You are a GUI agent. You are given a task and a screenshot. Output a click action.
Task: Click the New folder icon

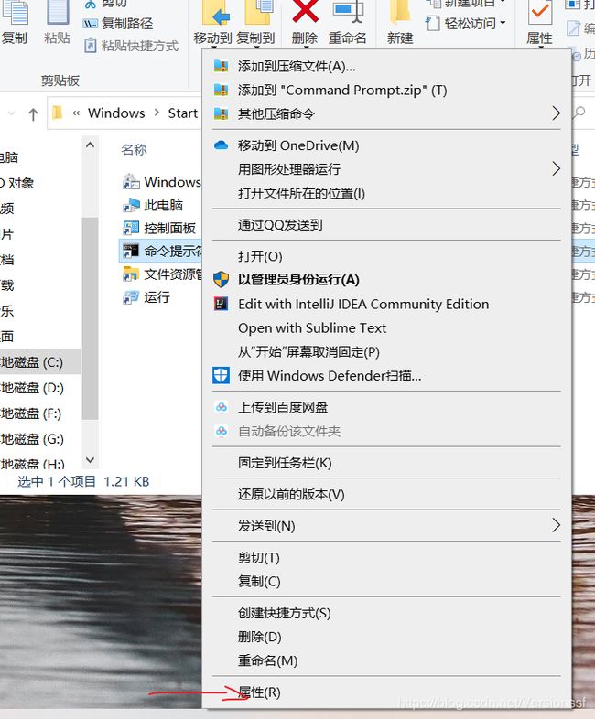tap(400, 12)
